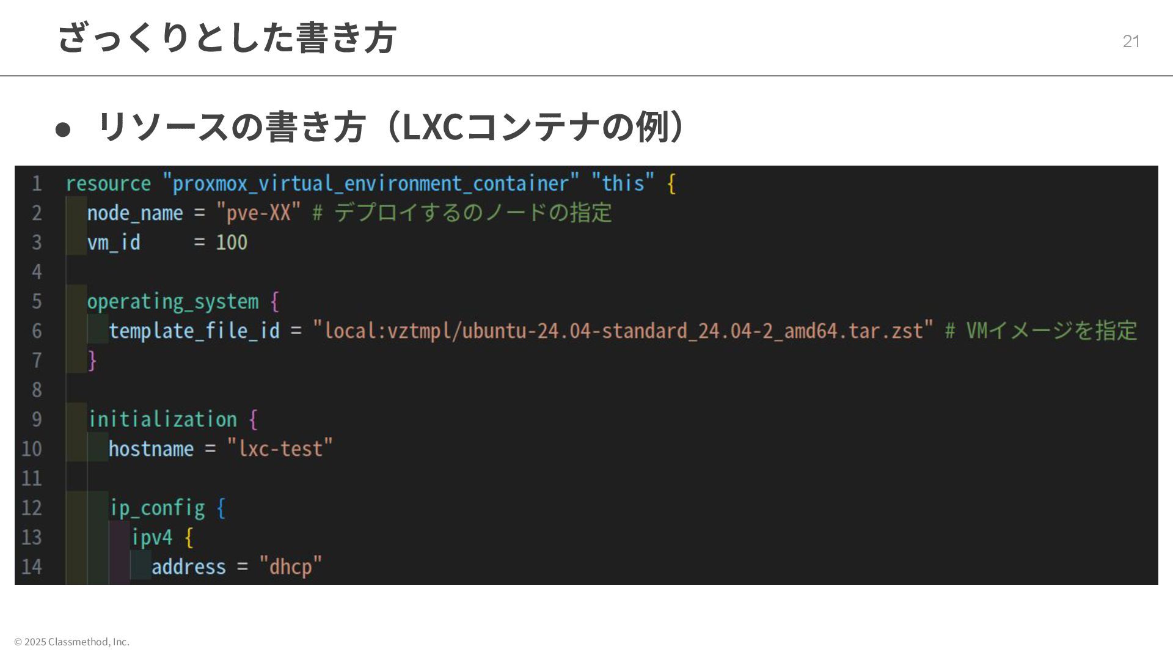
Task: Click the "dhcp" address value
Action: point(290,566)
